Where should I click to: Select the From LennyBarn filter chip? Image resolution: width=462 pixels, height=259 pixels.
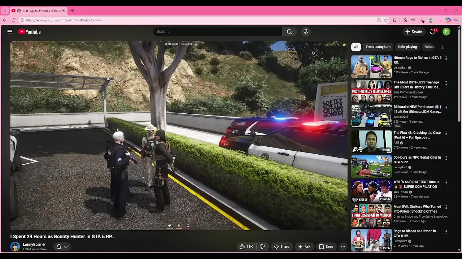[x=378, y=47]
